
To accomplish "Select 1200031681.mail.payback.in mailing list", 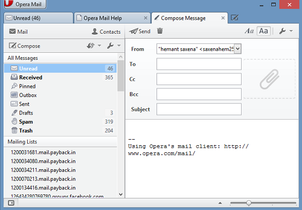I will (x=43, y=152).
